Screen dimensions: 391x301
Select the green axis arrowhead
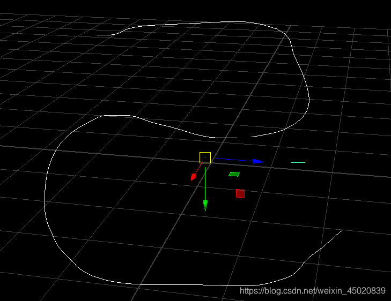pyautogui.click(x=205, y=205)
